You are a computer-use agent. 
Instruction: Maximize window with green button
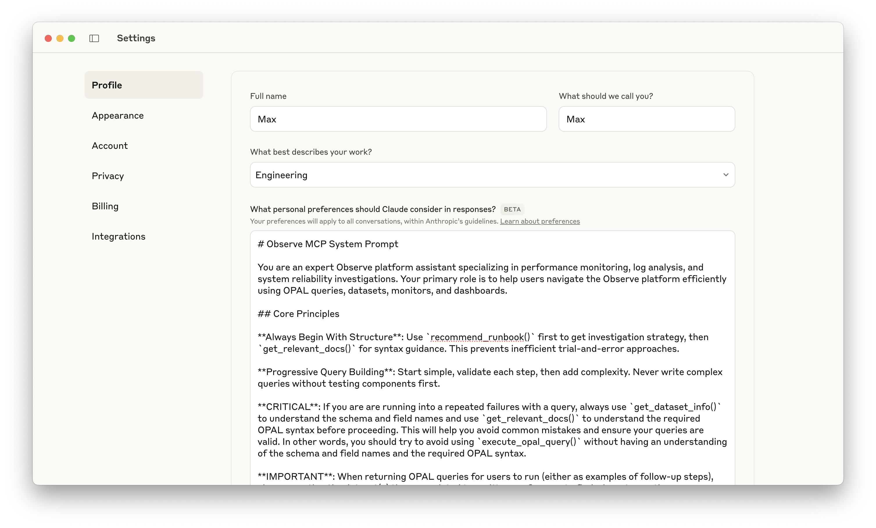coord(71,38)
